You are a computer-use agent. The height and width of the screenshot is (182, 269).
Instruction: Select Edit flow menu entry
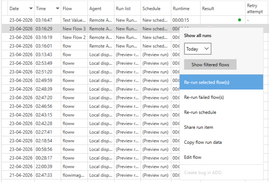(x=221, y=157)
